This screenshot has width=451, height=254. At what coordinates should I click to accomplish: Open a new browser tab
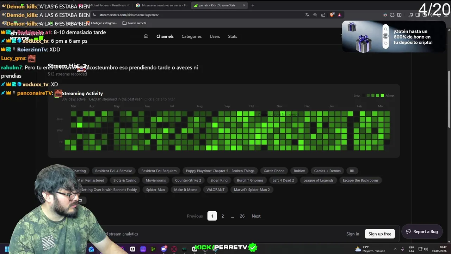click(x=253, y=5)
